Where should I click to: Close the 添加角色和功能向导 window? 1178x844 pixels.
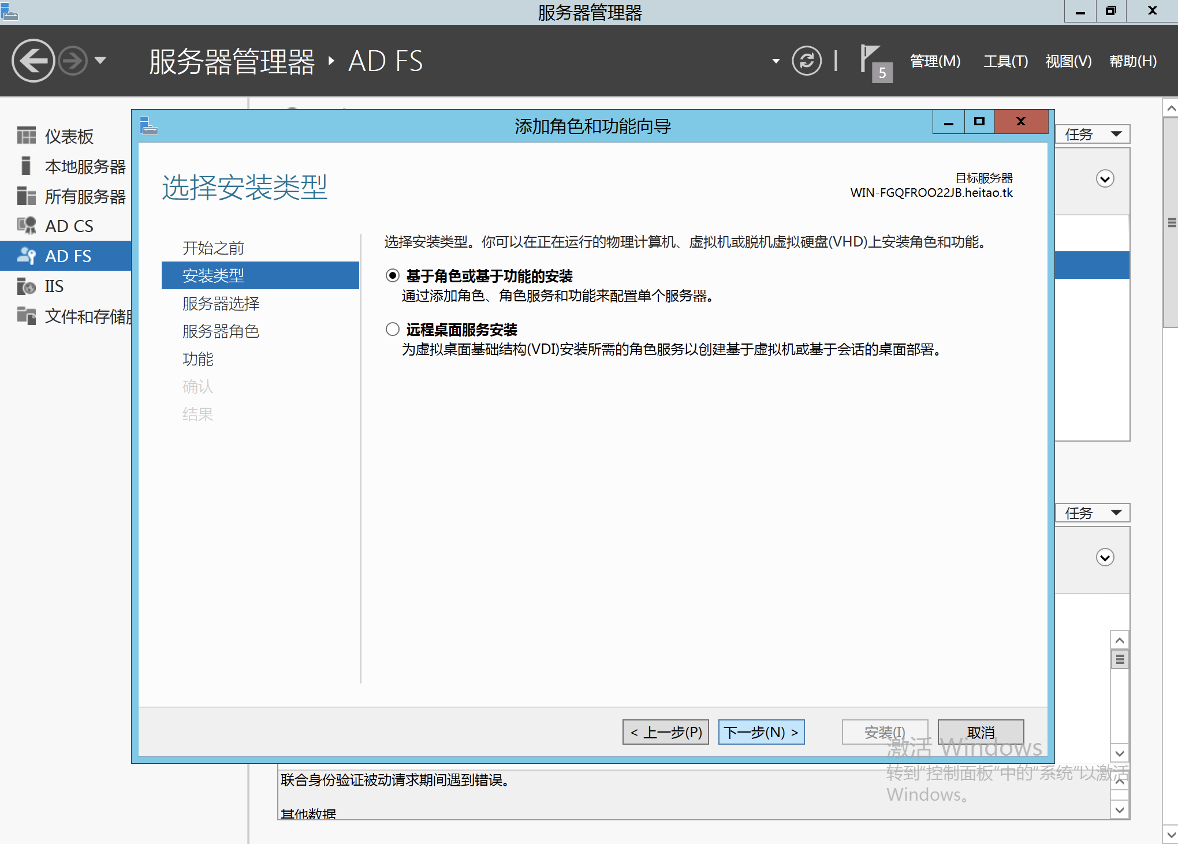pos(1021,121)
